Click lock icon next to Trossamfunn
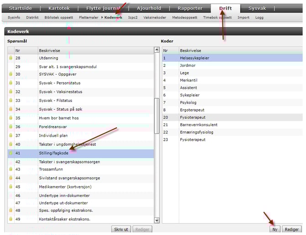This screenshot has height=235, width=306. [11, 169]
